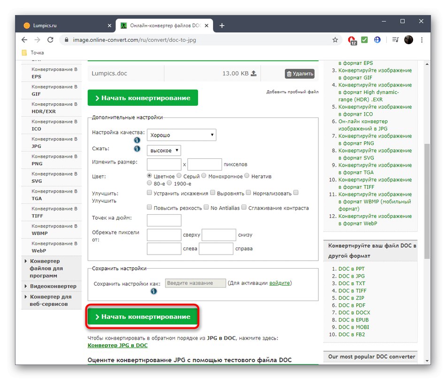Open the compression dropdown showing высокое

click(x=164, y=150)
